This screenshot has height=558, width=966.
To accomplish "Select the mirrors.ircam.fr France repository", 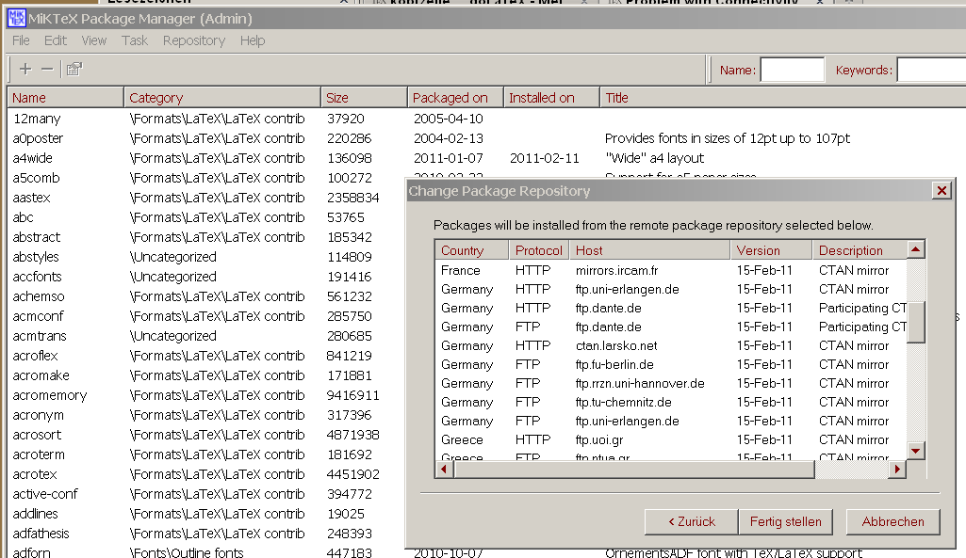I will click(671, 270).
